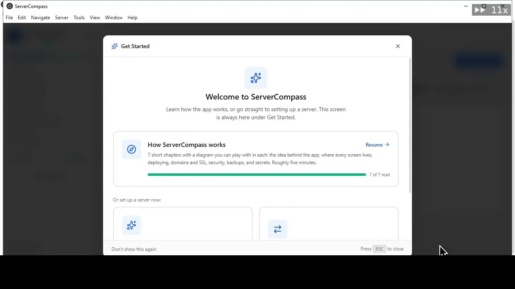Open the File menu
The width and height of the screenshot is (515, 289).
[9, 18]
